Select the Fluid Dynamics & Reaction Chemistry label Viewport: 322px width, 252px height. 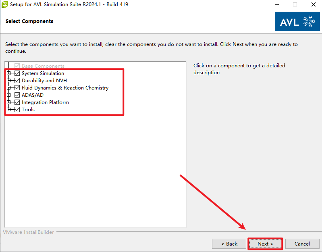click(65, 88)
